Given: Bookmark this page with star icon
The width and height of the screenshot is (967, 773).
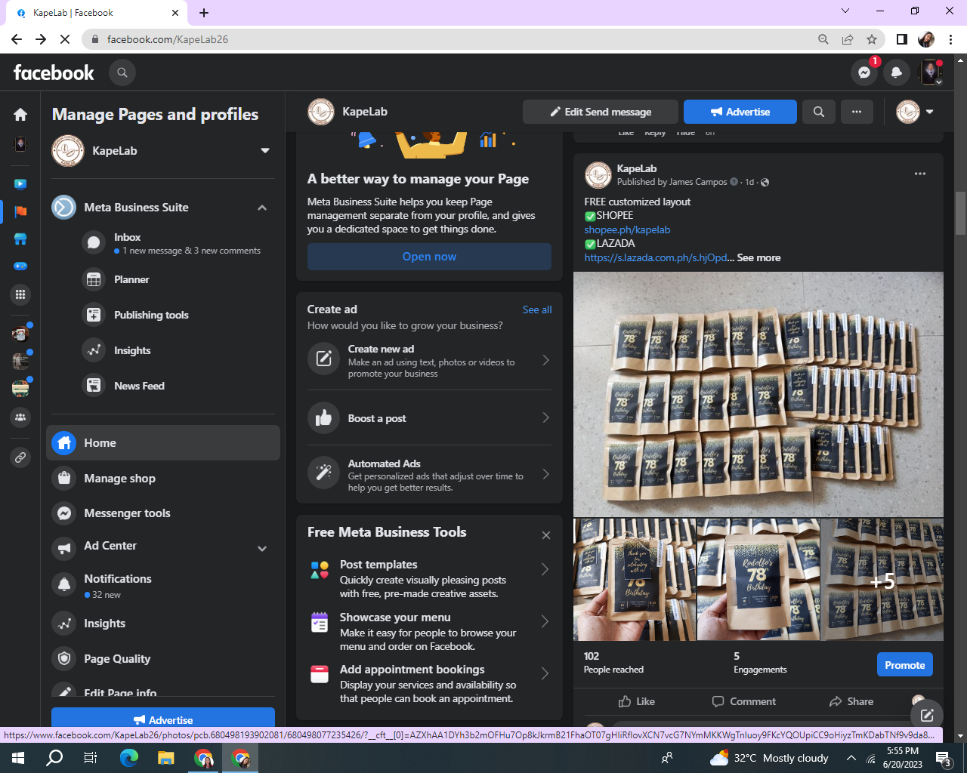Looking at the screenshot, I should pos(872,39).
